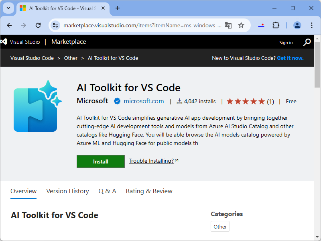321x241 pixels.
Task: Open the Chrome three-dot menu
Action: point(312,25)
